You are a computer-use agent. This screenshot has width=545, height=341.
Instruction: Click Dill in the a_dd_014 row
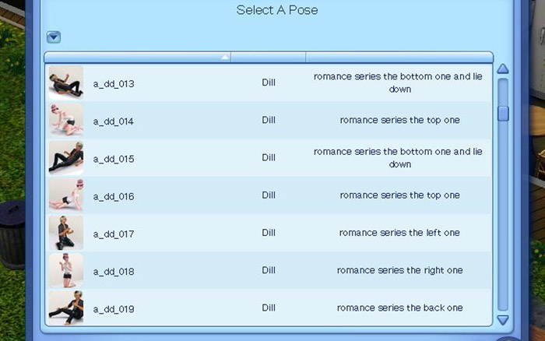[269, 120]
